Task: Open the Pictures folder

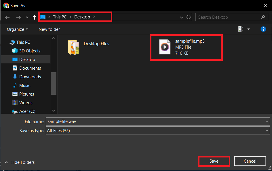Action: click(x=26, y=94)
